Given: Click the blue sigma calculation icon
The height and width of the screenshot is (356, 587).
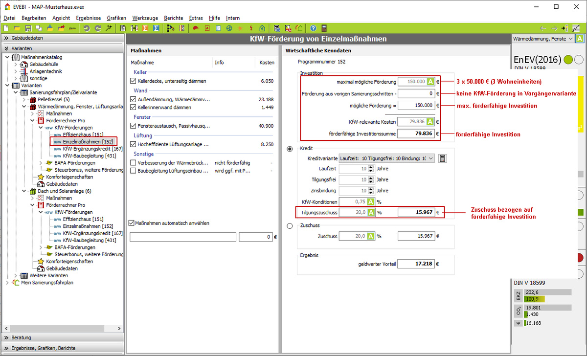Looking at the screenshot, I should tap(156, 28).
